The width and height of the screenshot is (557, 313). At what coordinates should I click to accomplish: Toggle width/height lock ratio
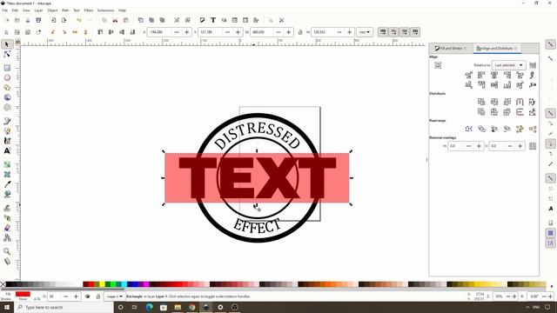pos(300,32)
